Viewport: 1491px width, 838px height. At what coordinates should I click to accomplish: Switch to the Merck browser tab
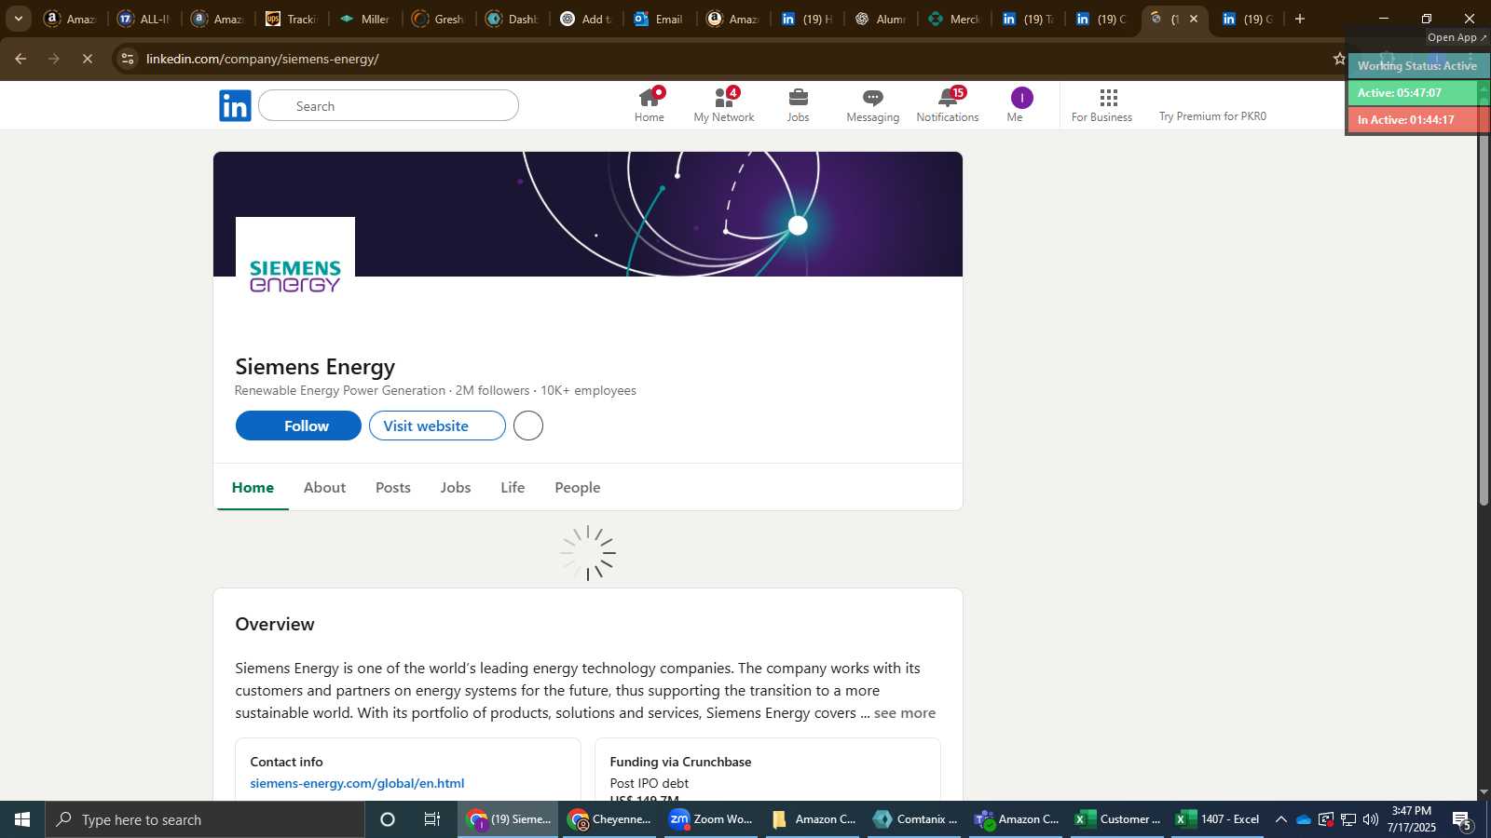(954, 19)
